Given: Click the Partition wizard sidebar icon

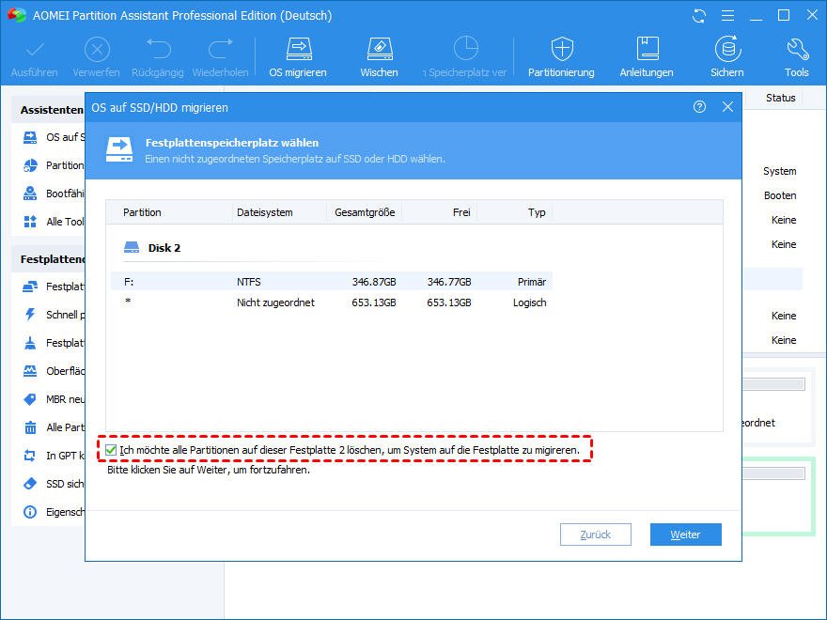Looking at the screenshot, I should [x=30, y=165].
